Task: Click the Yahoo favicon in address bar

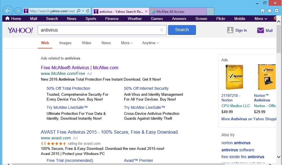Action: pos(26,11)
